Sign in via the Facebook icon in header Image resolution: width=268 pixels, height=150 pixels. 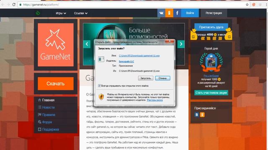(177, 13)
